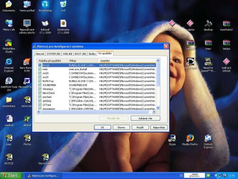Launch the SkypeSetup desktop icon
The height and width of the screenshot is (179, 238).
tap(45, 6)
